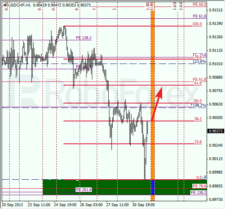Click the 24 Sep 19:00 time axis label
Viewport: 225px width, 209px height.
pyautogui.click(x=65, y=205)
